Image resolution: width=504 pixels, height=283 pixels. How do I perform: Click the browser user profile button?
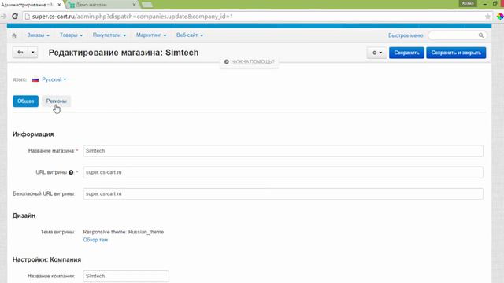click(x=468, y=3)
